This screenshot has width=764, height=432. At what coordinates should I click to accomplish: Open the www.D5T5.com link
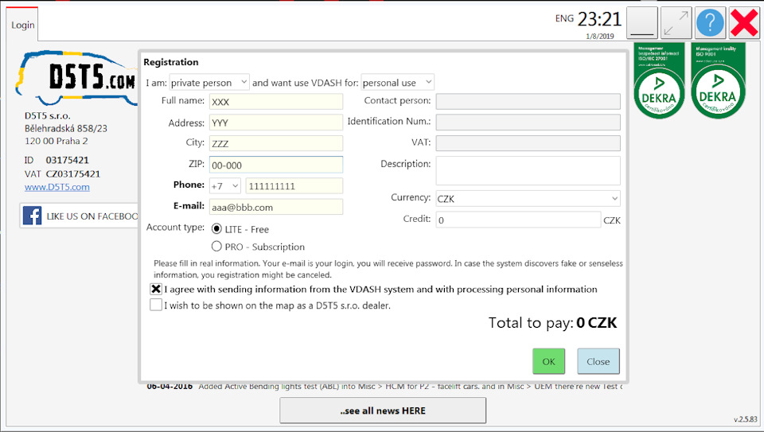(x=57, y=187)
